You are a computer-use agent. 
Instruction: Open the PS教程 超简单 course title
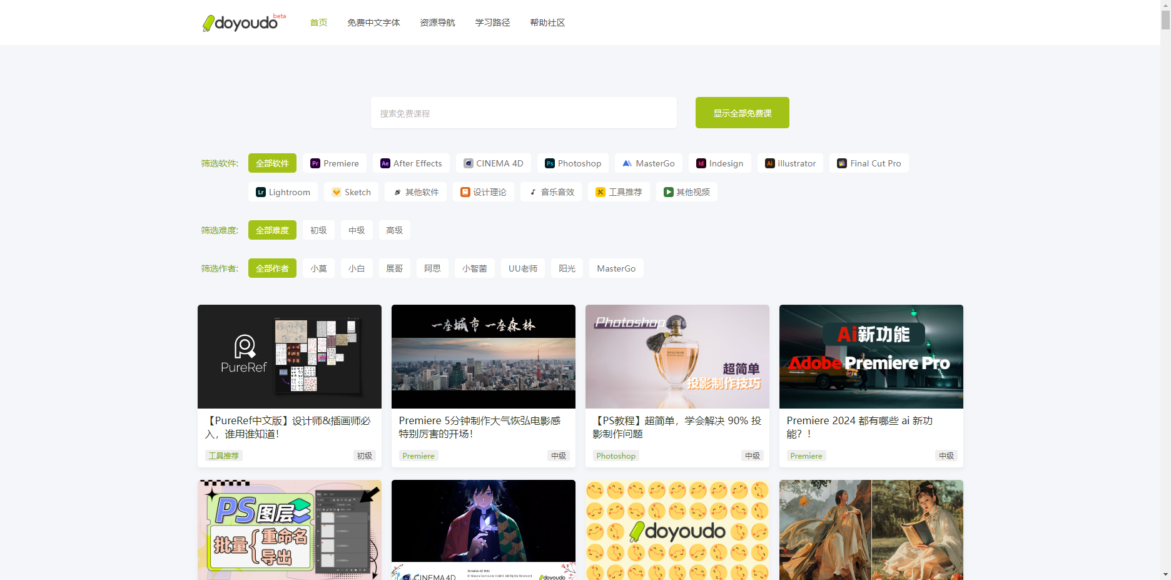pyautogui.click(x=677, y=427)
